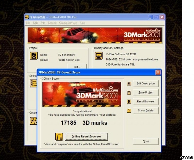
Task: Click the NVIDIA GeForce GT 120M text
Action: point(121,54)
